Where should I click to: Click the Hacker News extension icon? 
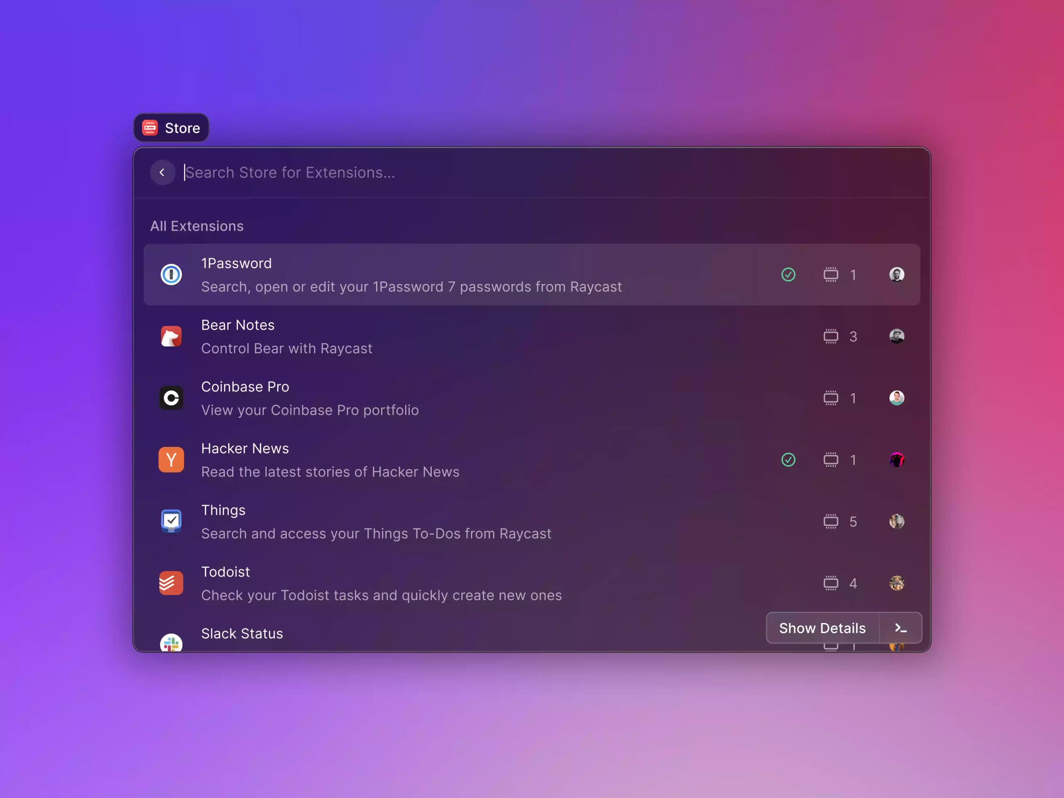click(171, 459)
